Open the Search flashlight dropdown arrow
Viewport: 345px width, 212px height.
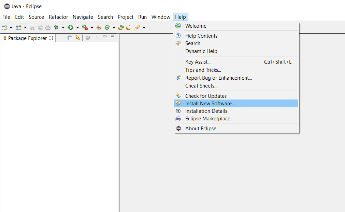tap(144, 28)
